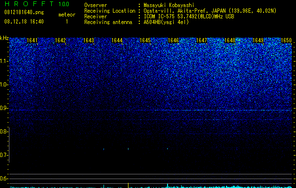
Task: Click the 1644 time marker
Action: tap(117, 40)
